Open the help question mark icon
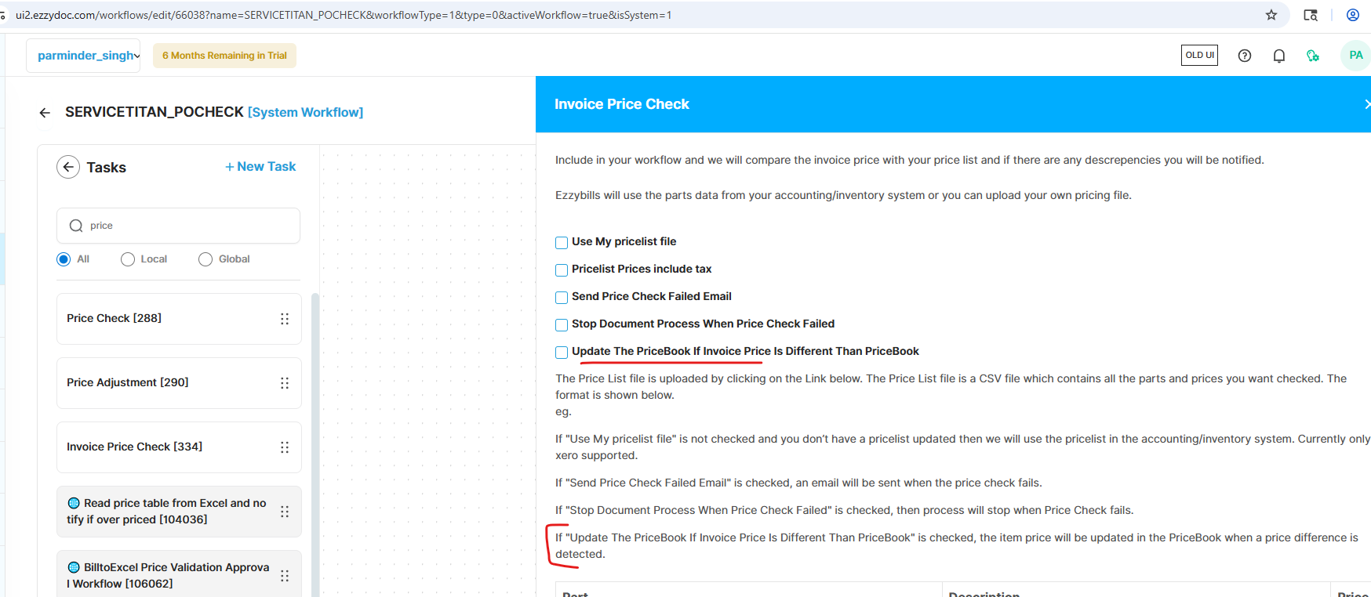The height and width of the screenshot is (597, 1371). coord(1245,56)
